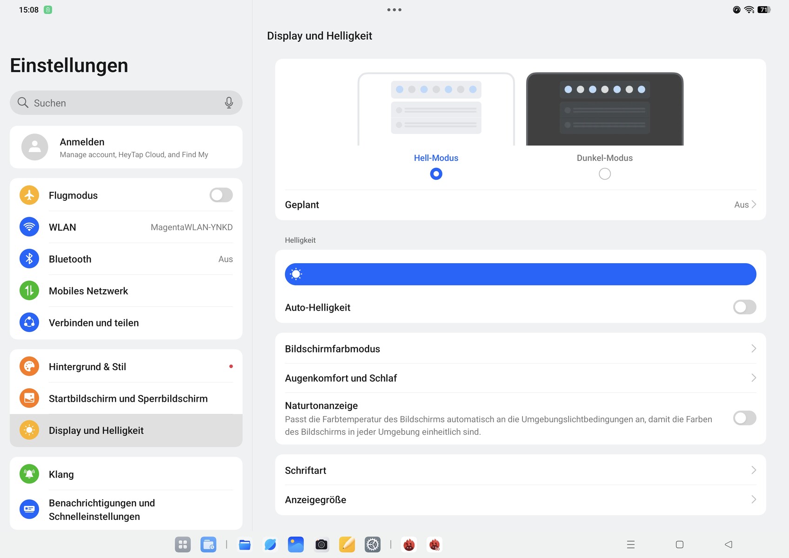Click the Bluetooth icon in sidebar
Image resolution: width=789 pixels, height=558 pixels.
pyautogui.click(x=29, y=259)
